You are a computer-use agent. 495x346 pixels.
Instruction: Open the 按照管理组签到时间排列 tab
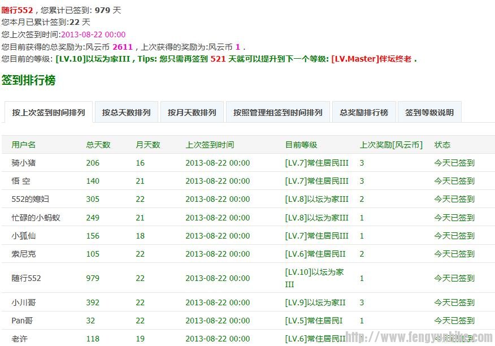[x=277, y=113]
